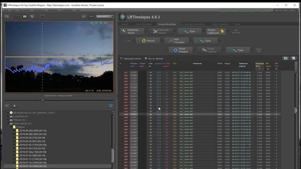301x169 pixels.
Task: Open the Transitions menu
Action: pyautogui.click(x=24, y=10)
